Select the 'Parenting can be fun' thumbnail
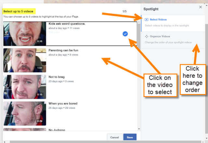This screenshot has width=208, height=143. pyautogui.click(x=25, y=60)
